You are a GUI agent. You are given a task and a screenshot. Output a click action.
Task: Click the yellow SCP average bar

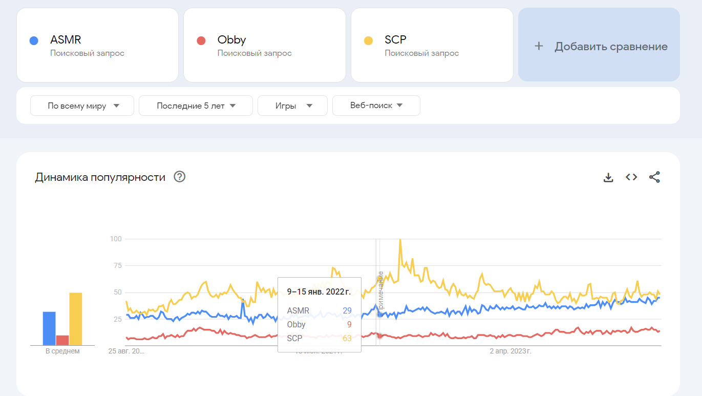click(76, 319)
